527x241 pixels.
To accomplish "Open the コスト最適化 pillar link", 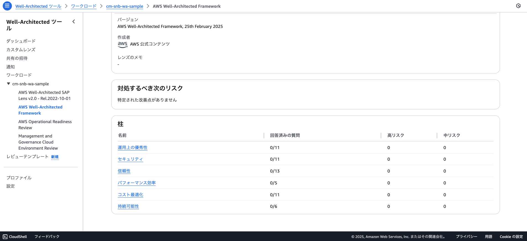I will [130, 195].
